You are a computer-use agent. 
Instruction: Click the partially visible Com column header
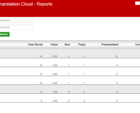click(x=137, y=45)
